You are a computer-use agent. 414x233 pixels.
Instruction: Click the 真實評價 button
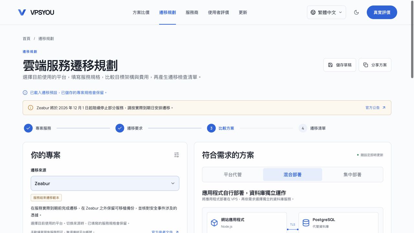(x=382, y=12)
